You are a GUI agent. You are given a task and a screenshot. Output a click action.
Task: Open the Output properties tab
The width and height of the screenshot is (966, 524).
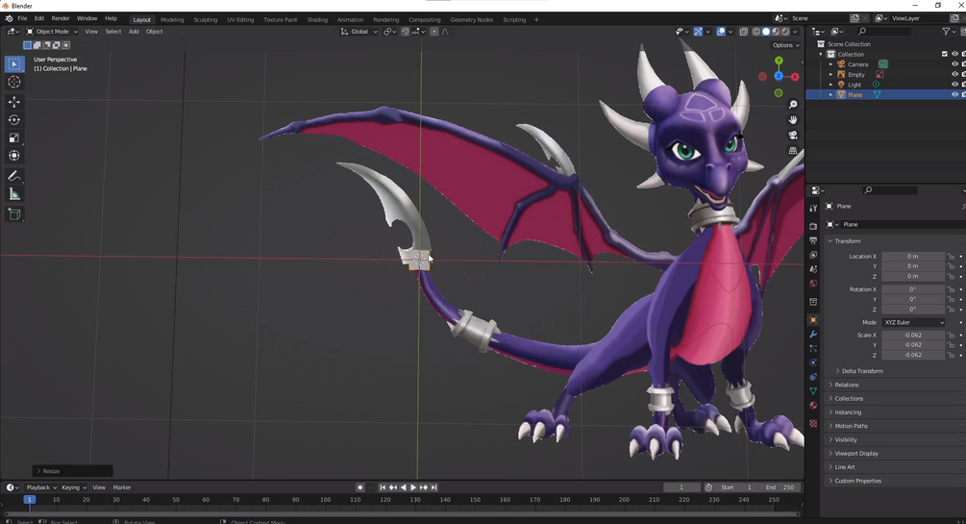[813, 240]
